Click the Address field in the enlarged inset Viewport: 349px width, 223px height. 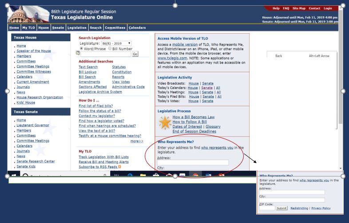pyautogui.click(x=292, y=192)
